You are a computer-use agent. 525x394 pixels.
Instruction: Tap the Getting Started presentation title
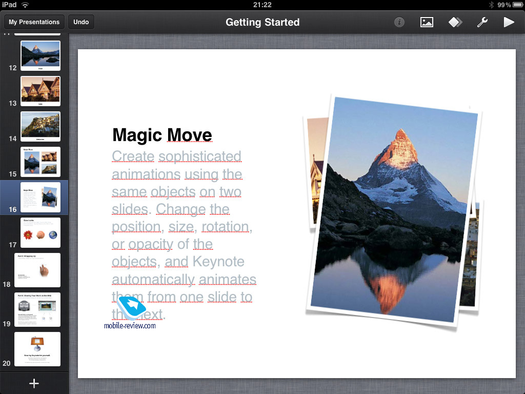(x=262, y=22)
